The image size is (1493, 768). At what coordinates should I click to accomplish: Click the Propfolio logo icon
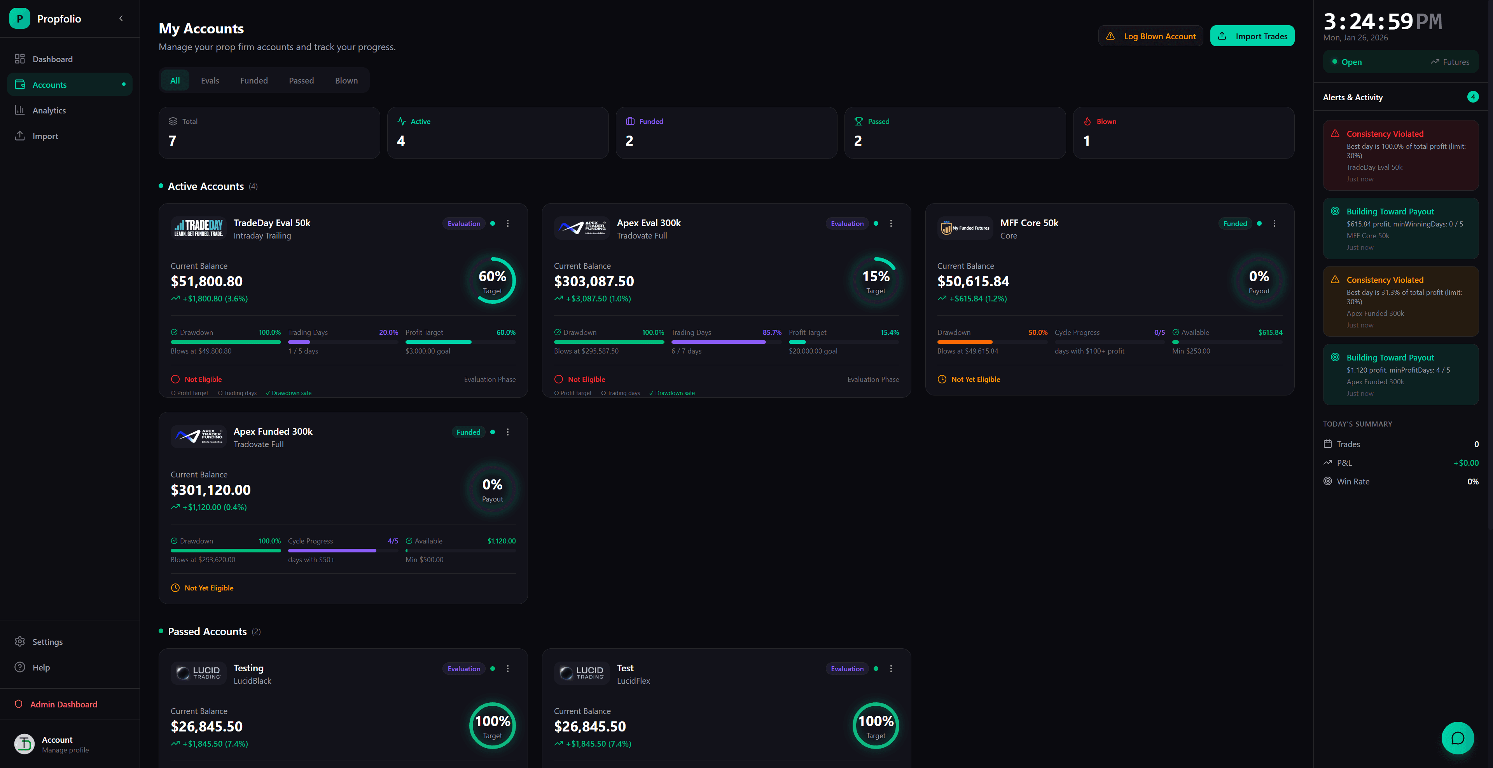click(20, 19)
